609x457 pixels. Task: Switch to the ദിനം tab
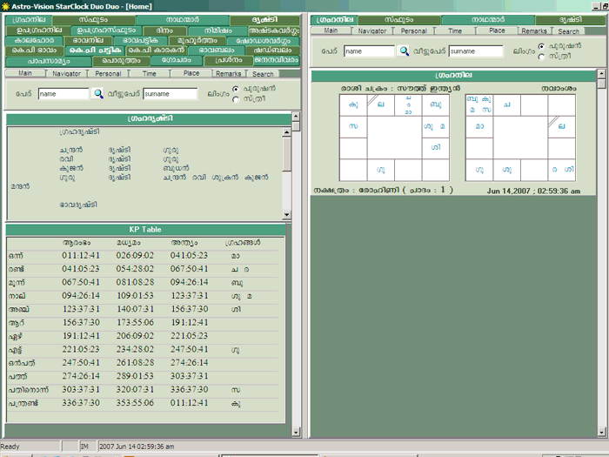[164, 30]
